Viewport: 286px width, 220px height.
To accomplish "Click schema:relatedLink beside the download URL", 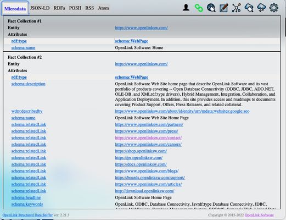I will 29,191.
